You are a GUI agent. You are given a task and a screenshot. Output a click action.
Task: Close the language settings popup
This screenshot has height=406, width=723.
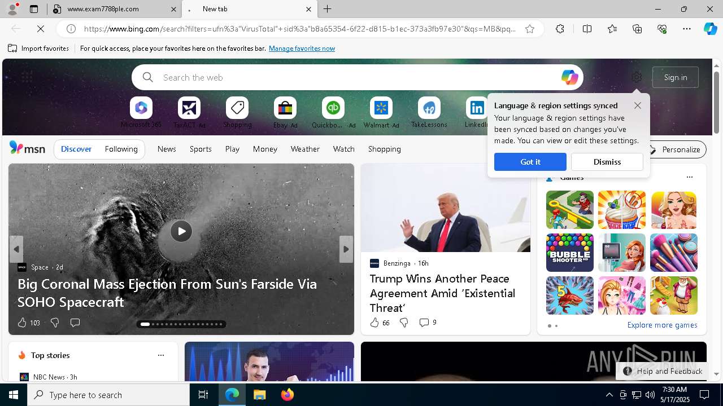(x=638, y=105)
